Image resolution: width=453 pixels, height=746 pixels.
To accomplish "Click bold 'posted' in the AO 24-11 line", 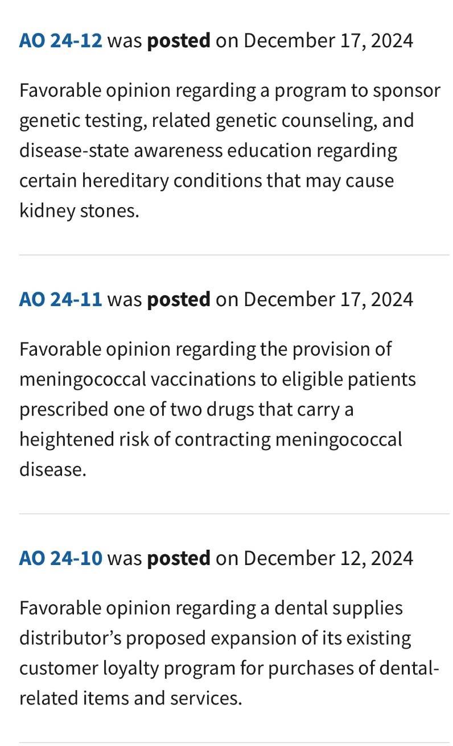I will click(179, 299).
